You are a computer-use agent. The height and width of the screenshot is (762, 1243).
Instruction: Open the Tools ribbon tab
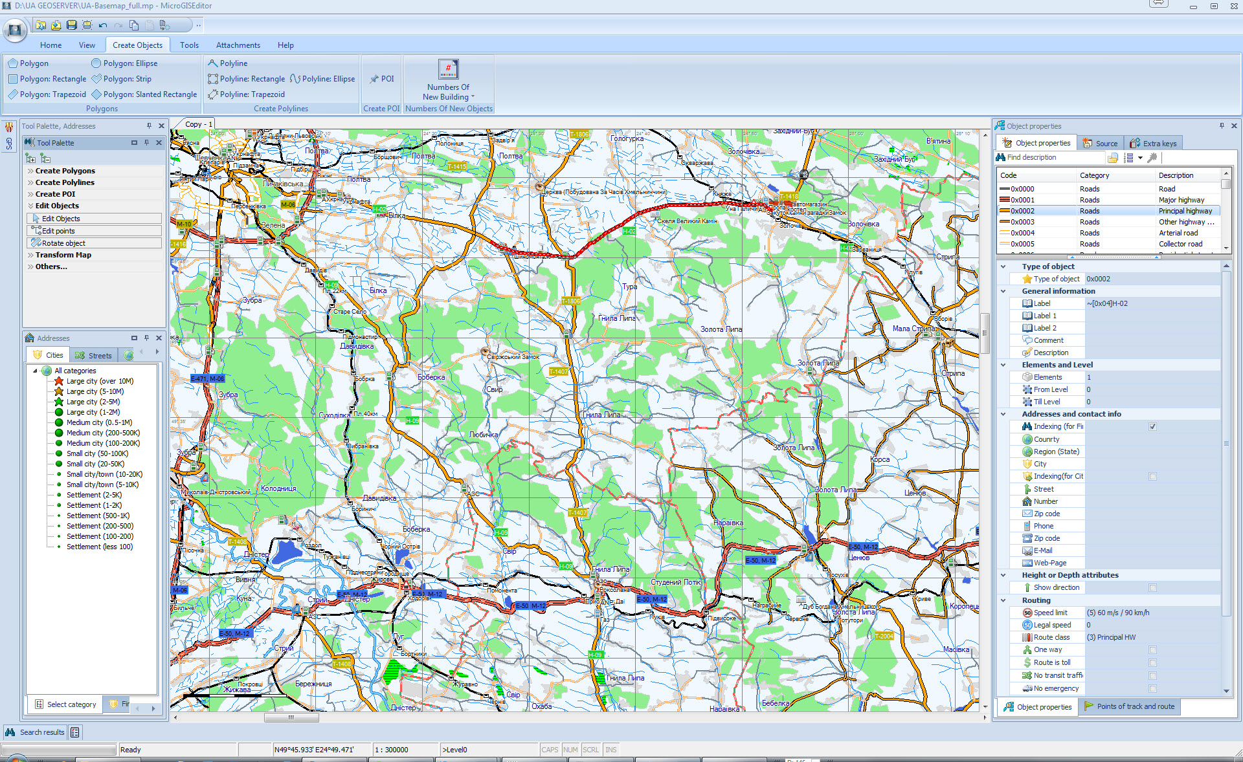(189, 45)
